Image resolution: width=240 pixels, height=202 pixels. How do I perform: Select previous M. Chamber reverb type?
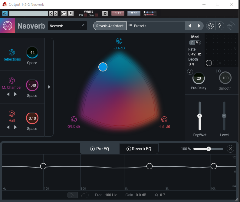(x=8, y=94)
